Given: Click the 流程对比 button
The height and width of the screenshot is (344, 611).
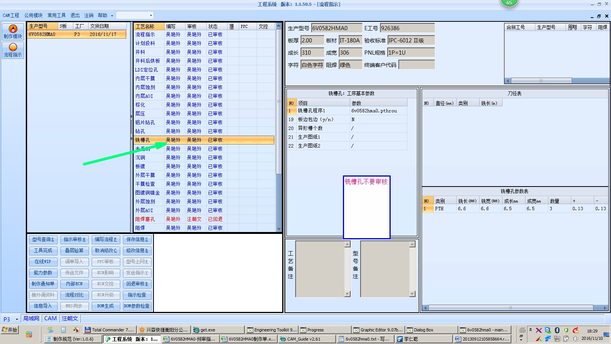Looking at the screenshot, I should pyautogui.click(x=74, y=295).
